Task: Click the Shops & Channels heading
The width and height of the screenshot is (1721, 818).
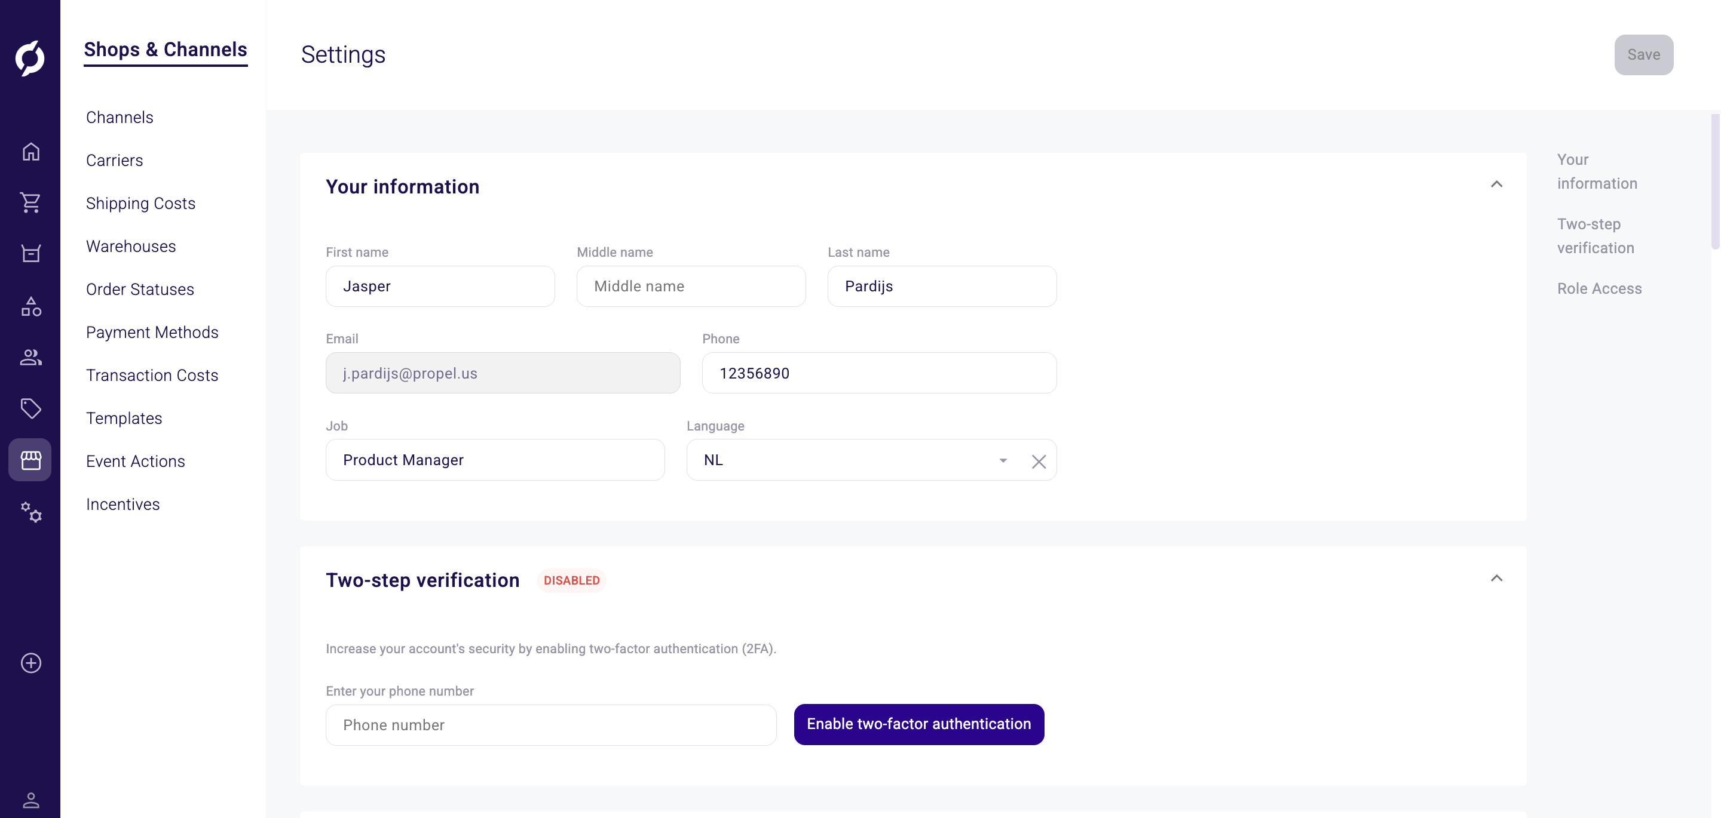Action: pos(165,50)
